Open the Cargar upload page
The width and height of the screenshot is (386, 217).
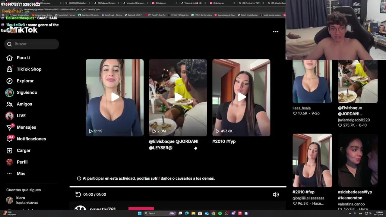coord(19,150)
